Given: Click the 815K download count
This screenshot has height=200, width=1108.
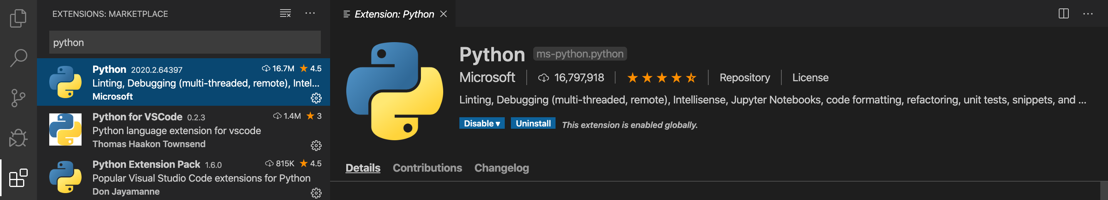Looking at the screenshot, I should [280, 164].
